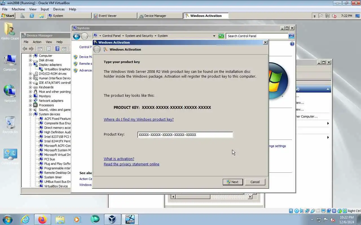Click the refresh icon beside the address bar
Viewport: 361px width, 225px height.
tap(221, 36)
